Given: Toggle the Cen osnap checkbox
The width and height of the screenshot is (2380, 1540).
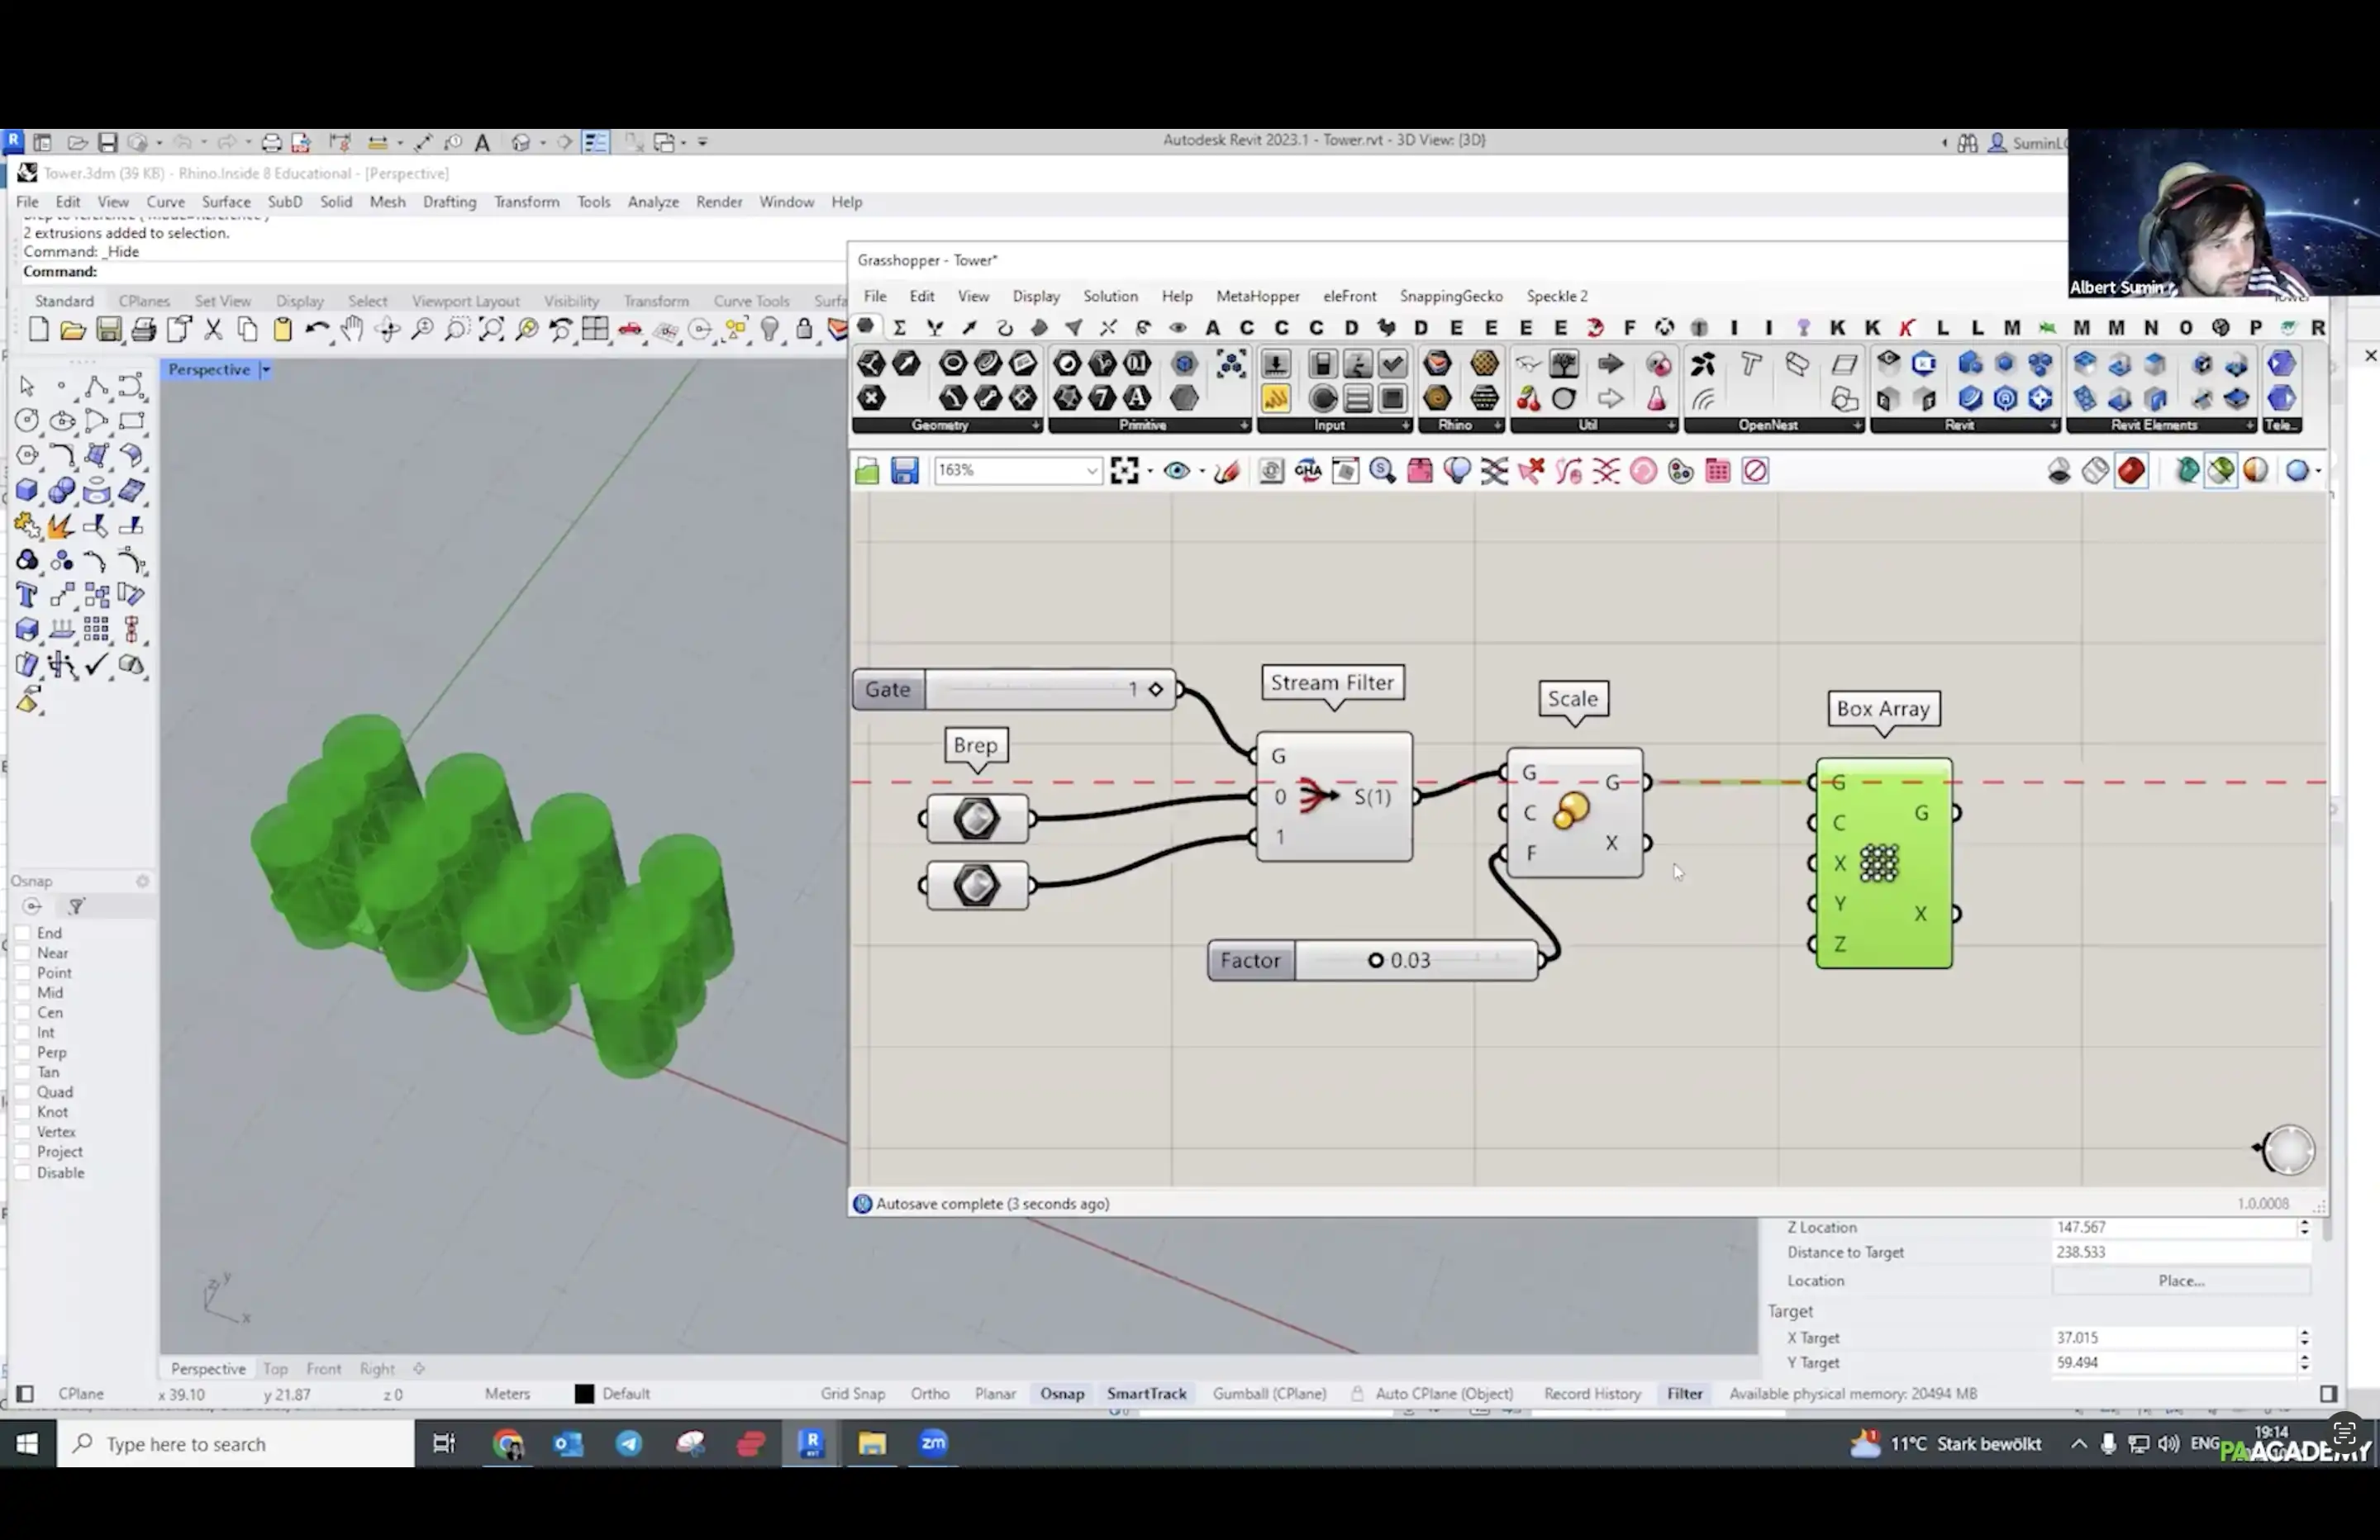Looking at the screenshot, I should click(22, 1013).
